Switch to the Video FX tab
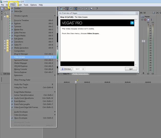 [x=66, y=74]
